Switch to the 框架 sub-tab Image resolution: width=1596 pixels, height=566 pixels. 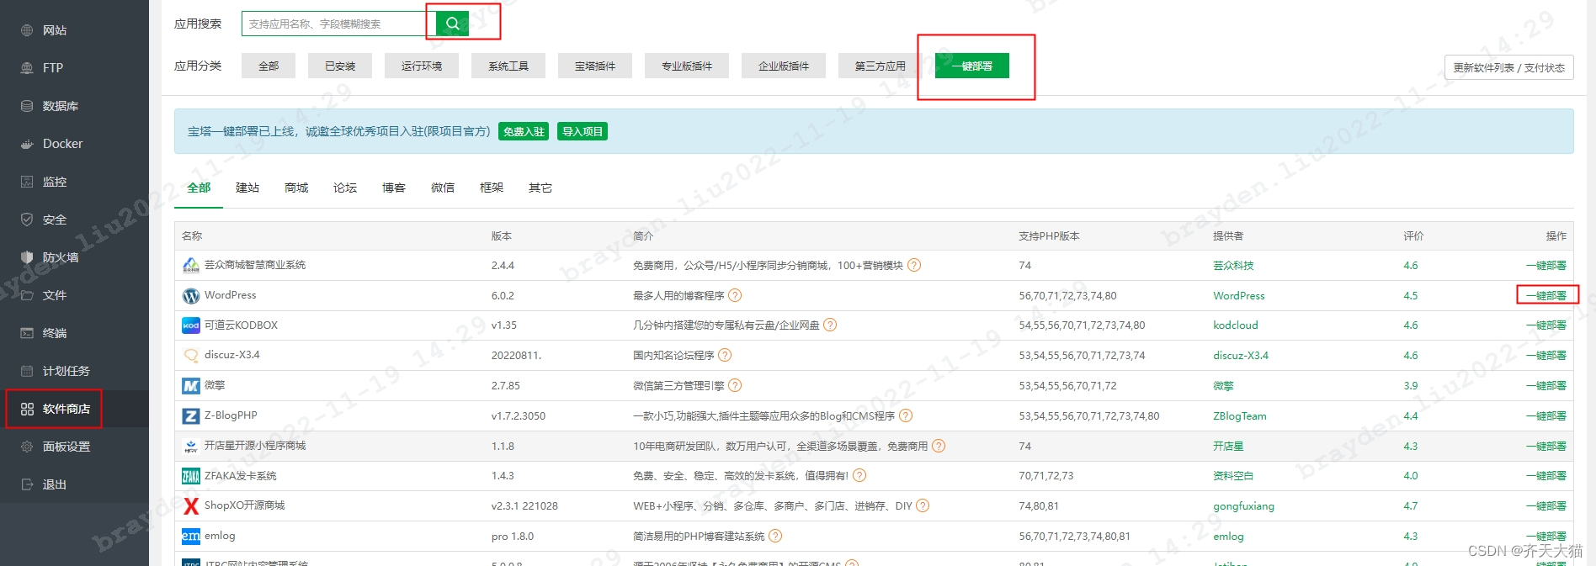point(492,188)
